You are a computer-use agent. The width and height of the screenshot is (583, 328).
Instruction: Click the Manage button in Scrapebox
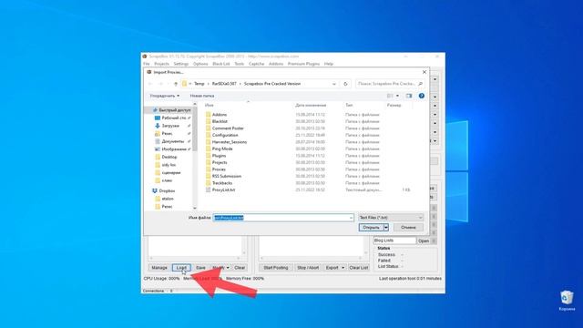coord(159,268)
